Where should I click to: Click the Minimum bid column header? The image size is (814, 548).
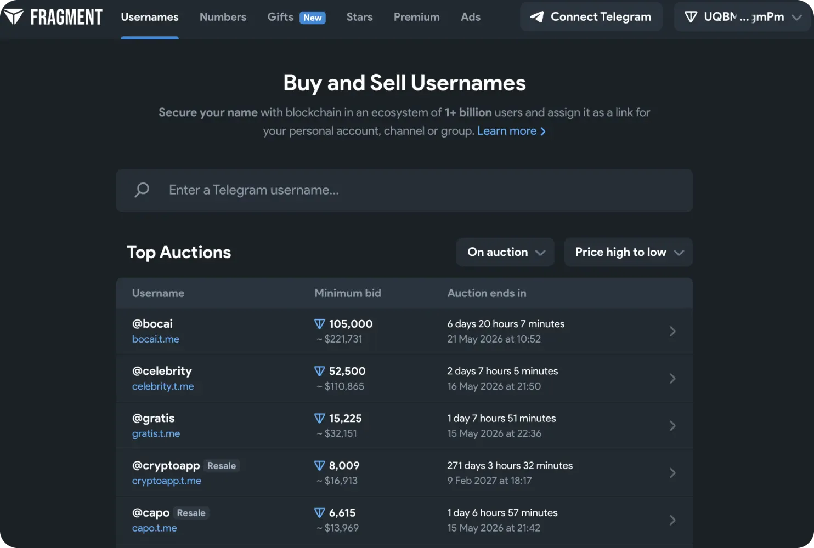[348, 293]
